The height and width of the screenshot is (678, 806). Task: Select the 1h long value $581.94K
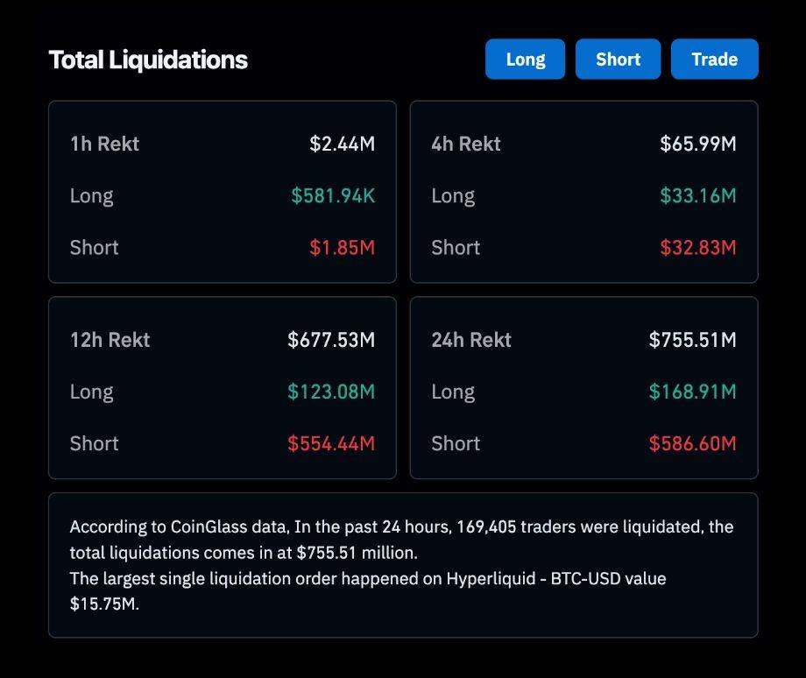[333, 195]
